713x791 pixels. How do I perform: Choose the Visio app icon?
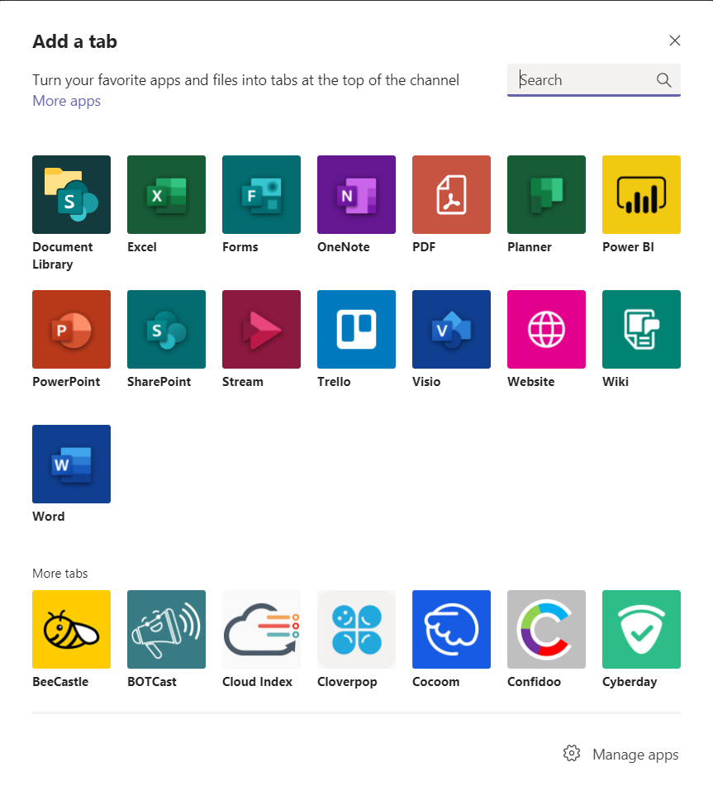click(451, 329)
